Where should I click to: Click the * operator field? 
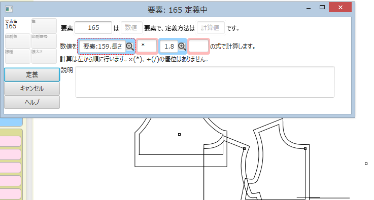click(x=147, y=46)
